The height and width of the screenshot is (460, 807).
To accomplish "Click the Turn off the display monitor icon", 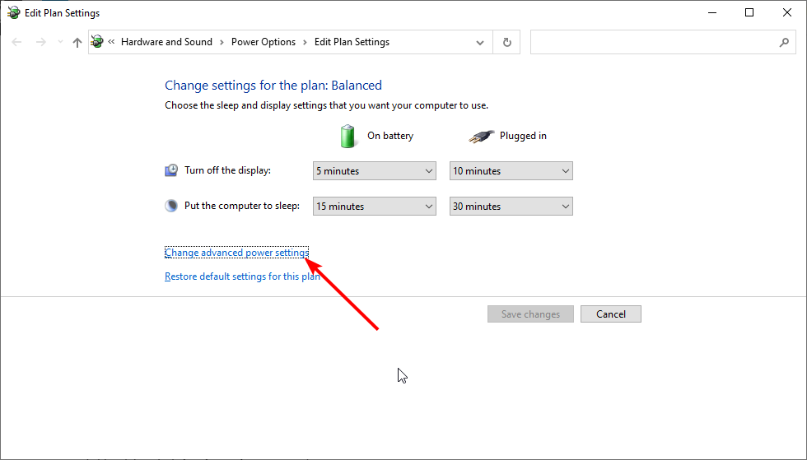I will coord(171,170).
